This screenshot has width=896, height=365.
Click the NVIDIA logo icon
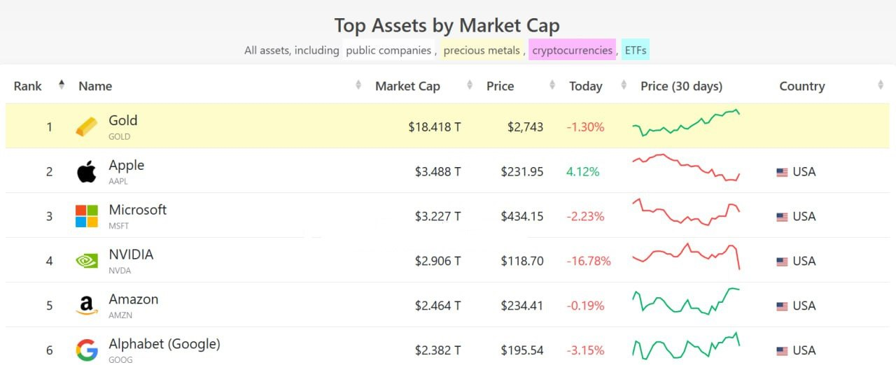pos(87,261)
